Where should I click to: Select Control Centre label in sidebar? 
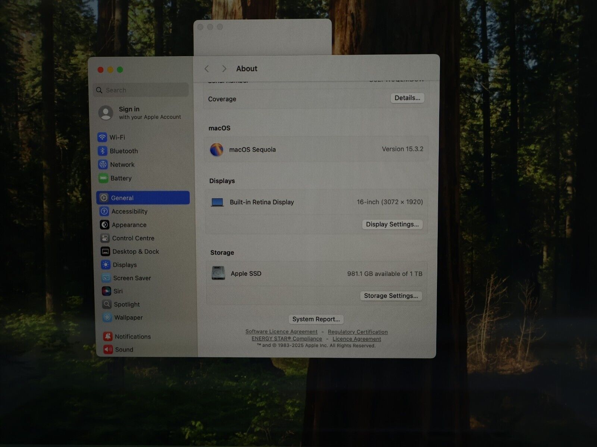coord(133,238)
